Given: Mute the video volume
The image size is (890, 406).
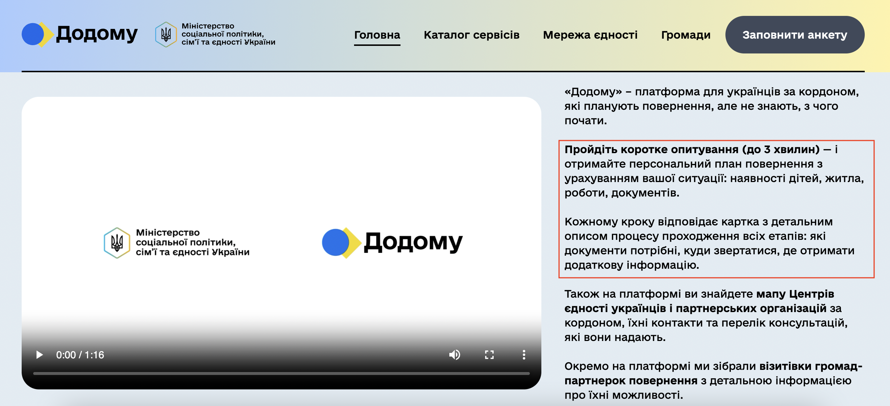Looking at the screenshot, I should (x=454, y=355).
